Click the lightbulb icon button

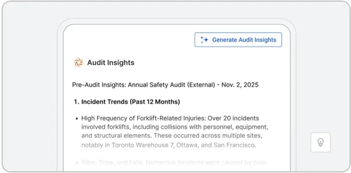(320, 142)
